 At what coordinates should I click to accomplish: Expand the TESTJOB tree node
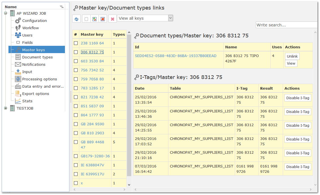pyautogui.click(x=6, y=108)
